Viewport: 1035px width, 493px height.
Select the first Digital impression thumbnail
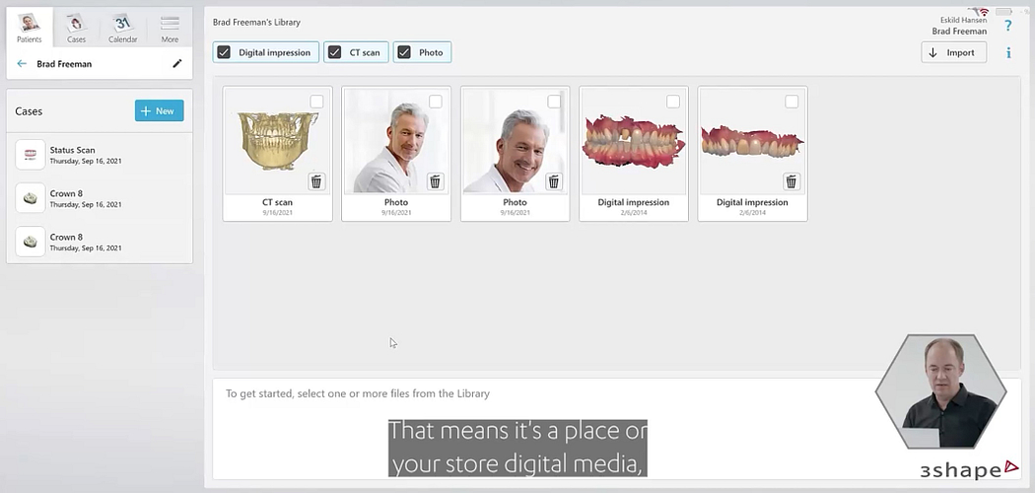tap(633, 143)
